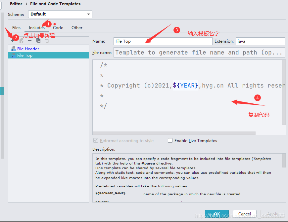The image size is (288, 222).
Task: Click the Name input field
Action: [x=163, y=41]
